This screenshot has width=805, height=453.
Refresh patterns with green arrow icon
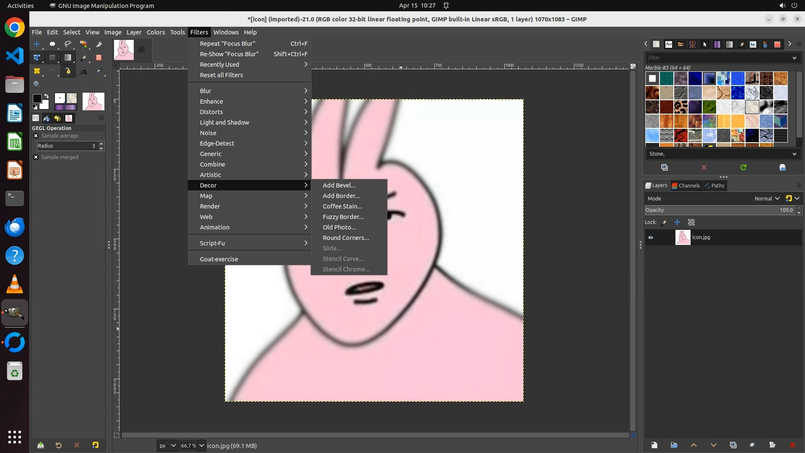(743, 167)
